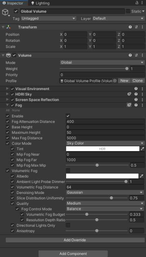Click the Mip Fog Max Mip slider
Viewport: 146px width, 257px height.
(97, 165)
